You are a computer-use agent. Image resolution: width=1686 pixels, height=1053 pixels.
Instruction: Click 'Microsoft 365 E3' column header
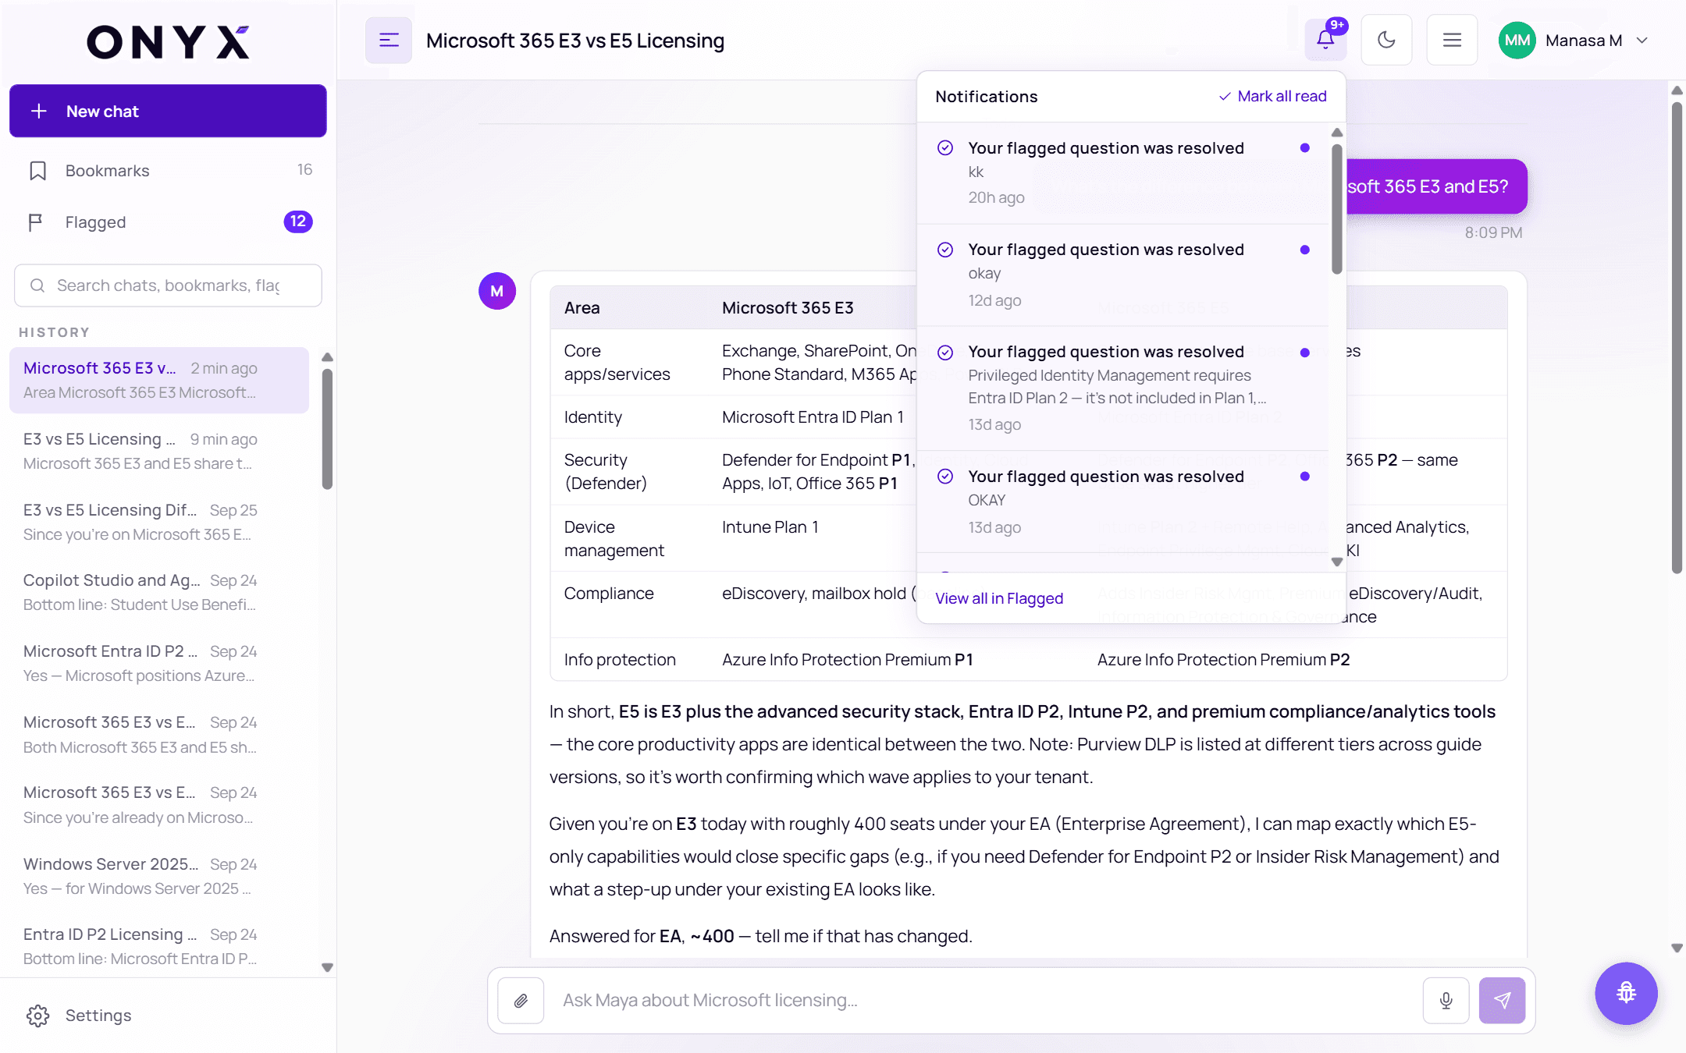coord(788,308)
